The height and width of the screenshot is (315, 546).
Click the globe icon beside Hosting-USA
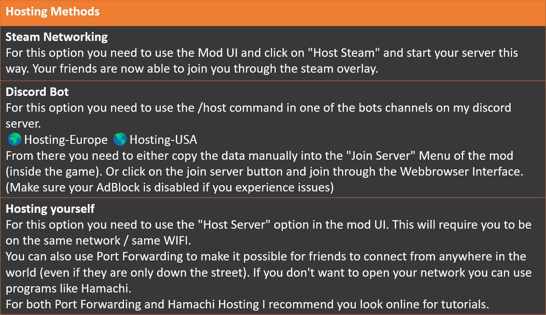click(x=120, y=139)
